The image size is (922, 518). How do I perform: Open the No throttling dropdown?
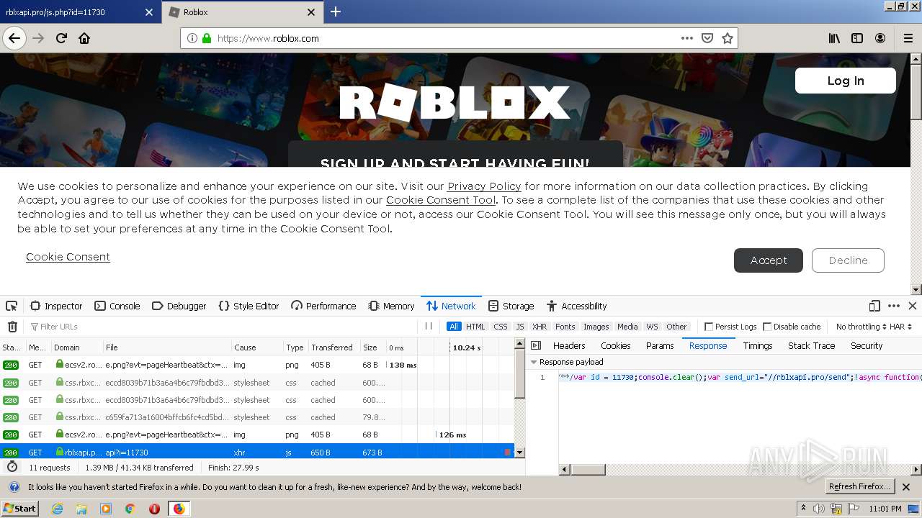tap(861, 327)
